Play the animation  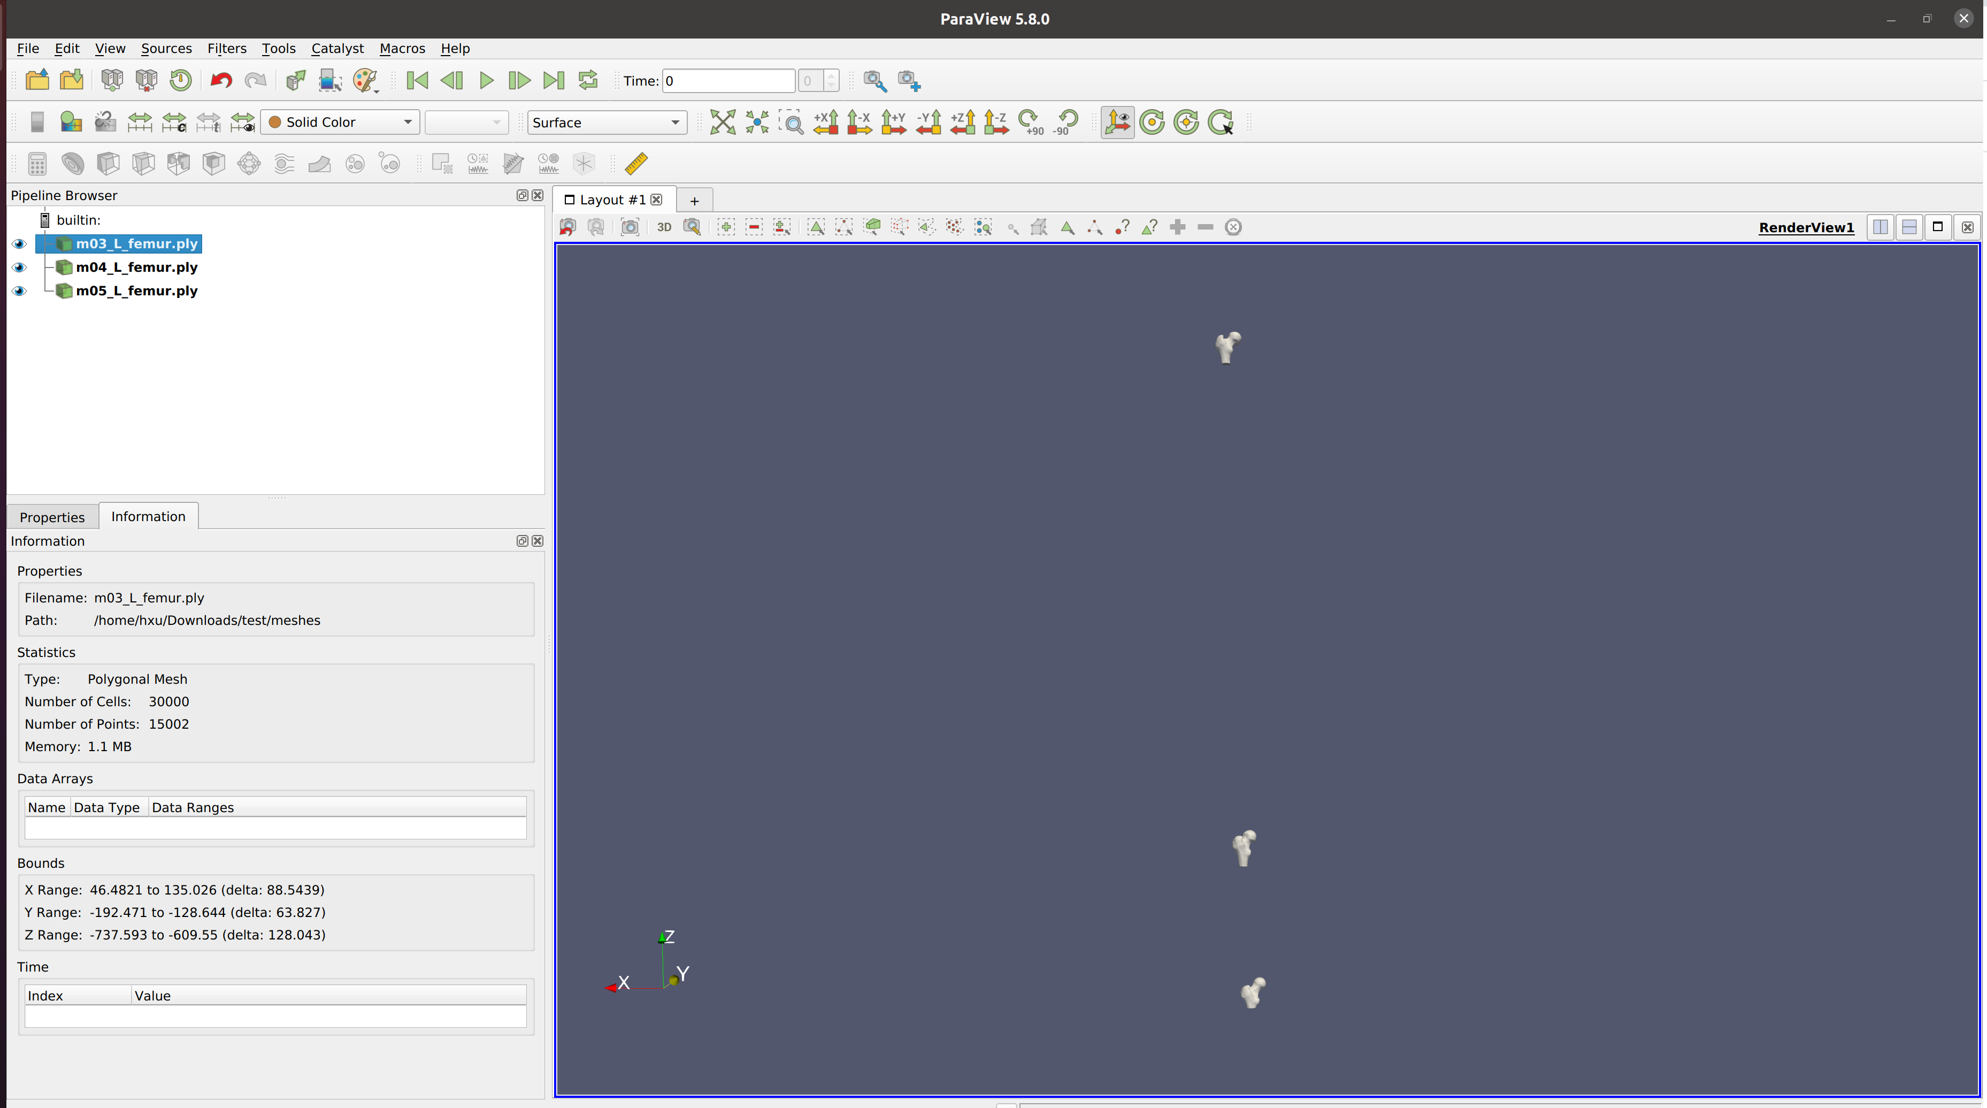pyautogui.click(x=486, y=80)
